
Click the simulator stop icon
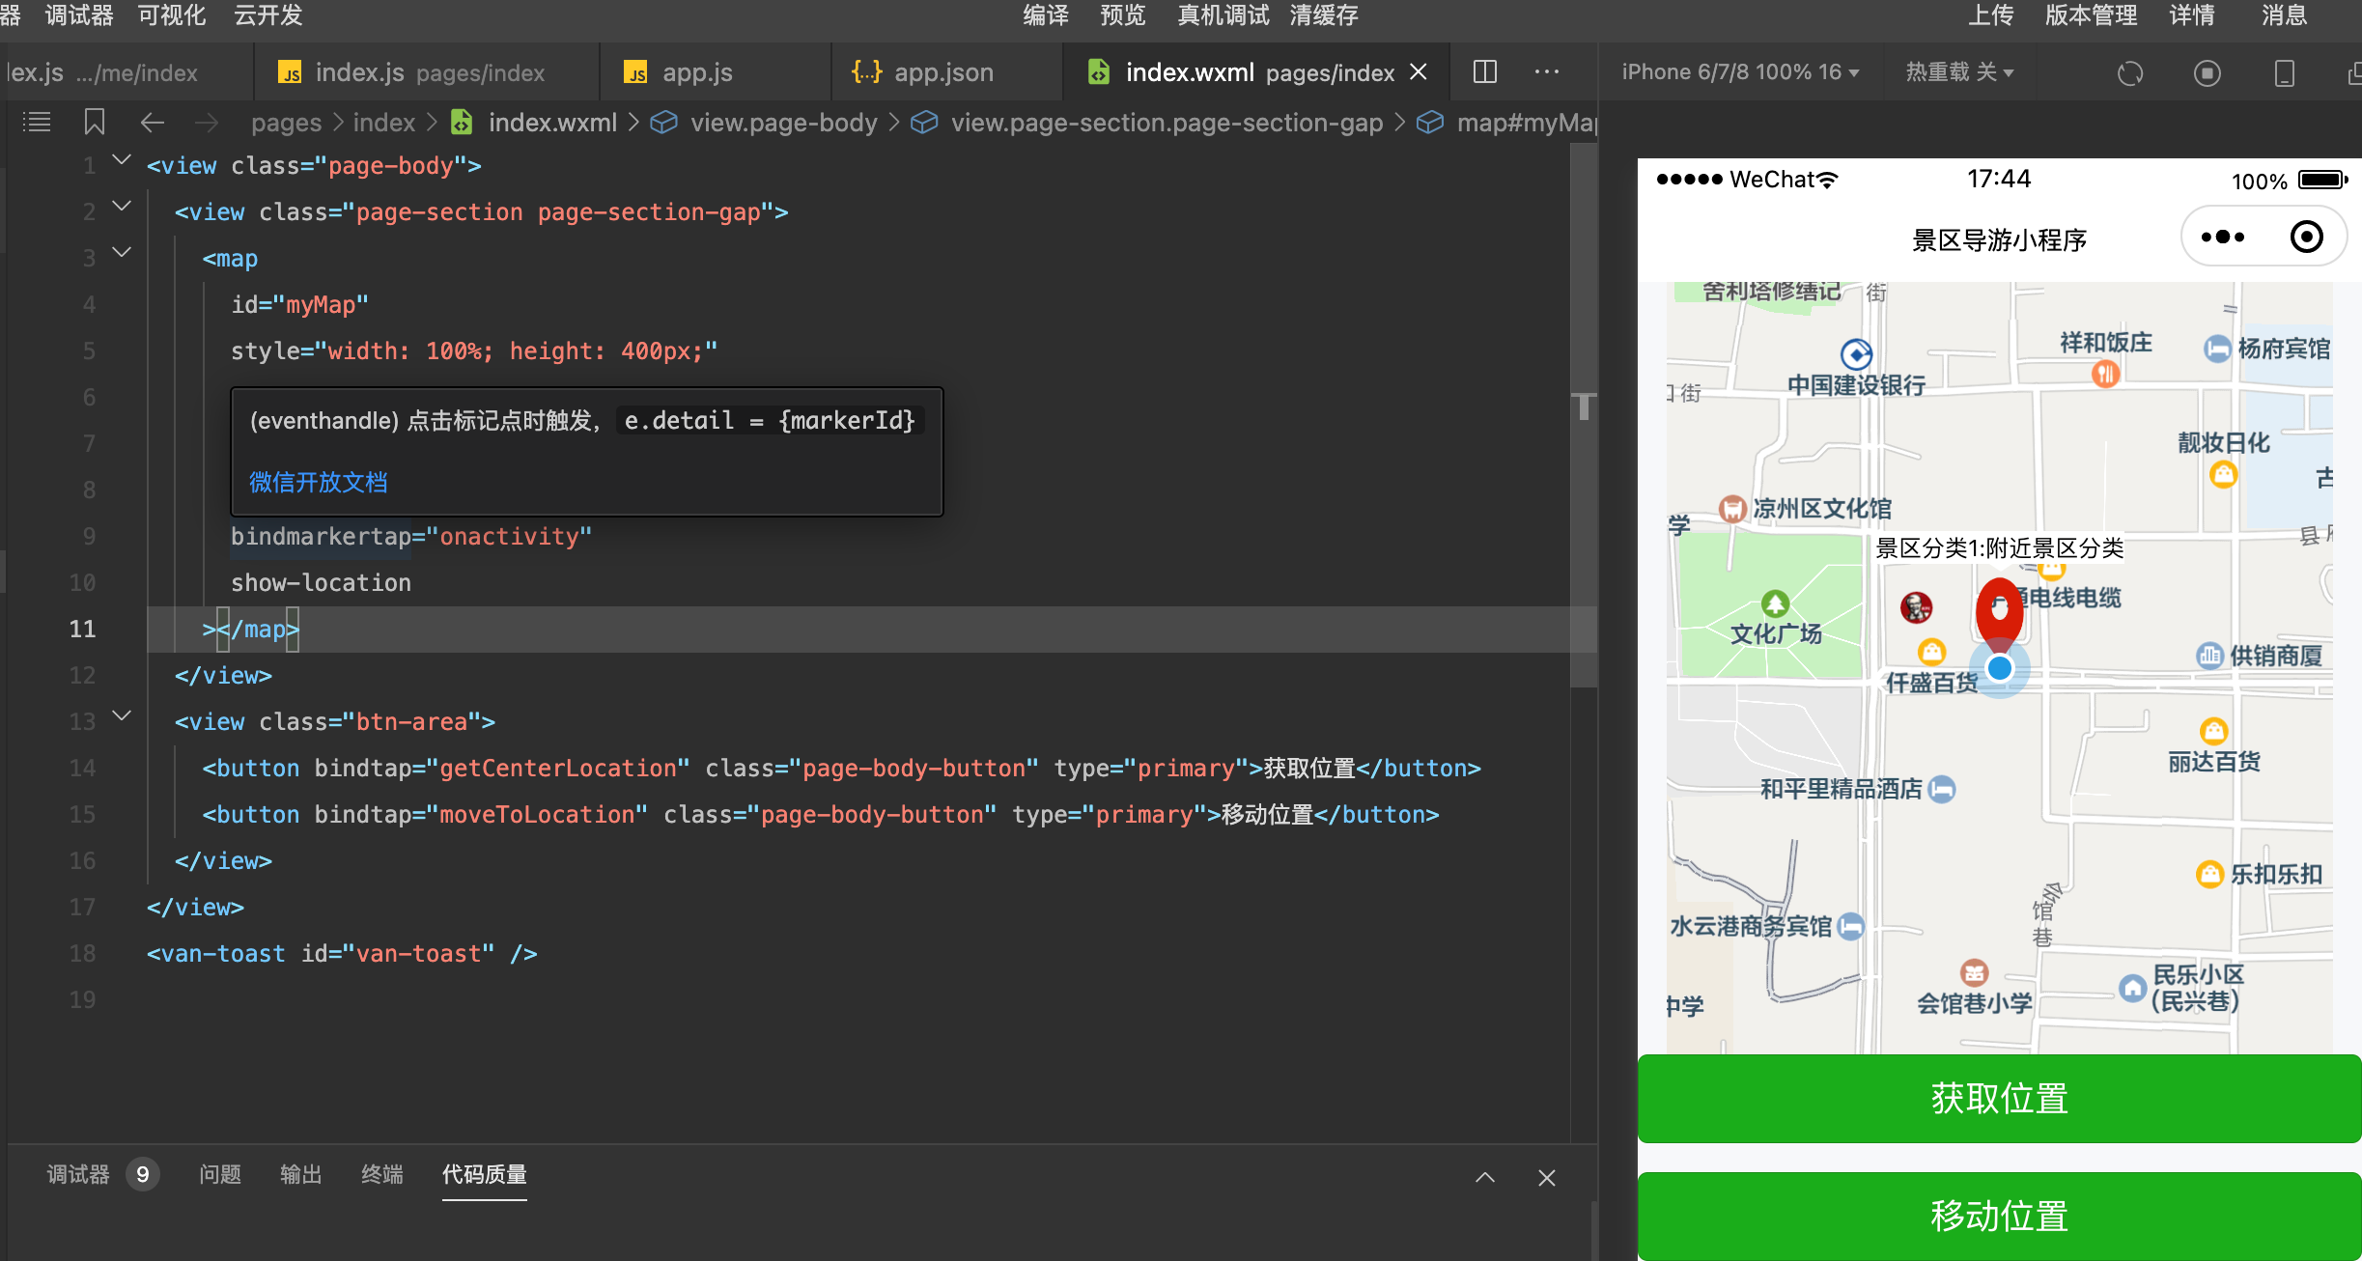click(x=2207, y=73)
